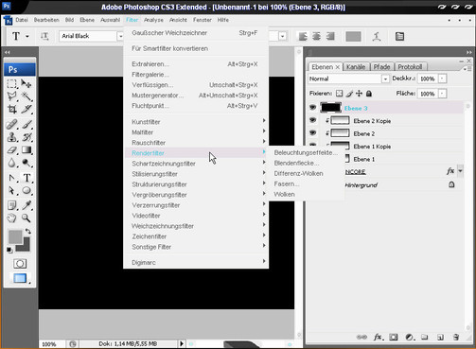
Task: Select the History Brush tool
Action: [x=26, y=137]
